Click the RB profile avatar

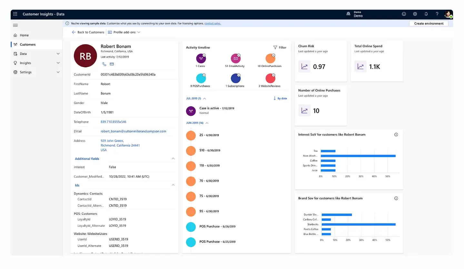[85, 56]
